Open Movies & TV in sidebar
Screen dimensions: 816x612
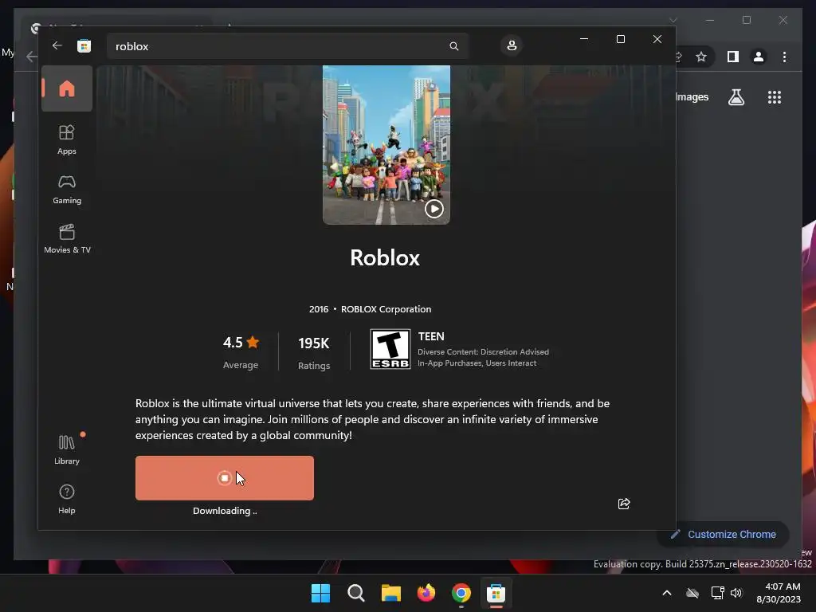tap(67, 239)
